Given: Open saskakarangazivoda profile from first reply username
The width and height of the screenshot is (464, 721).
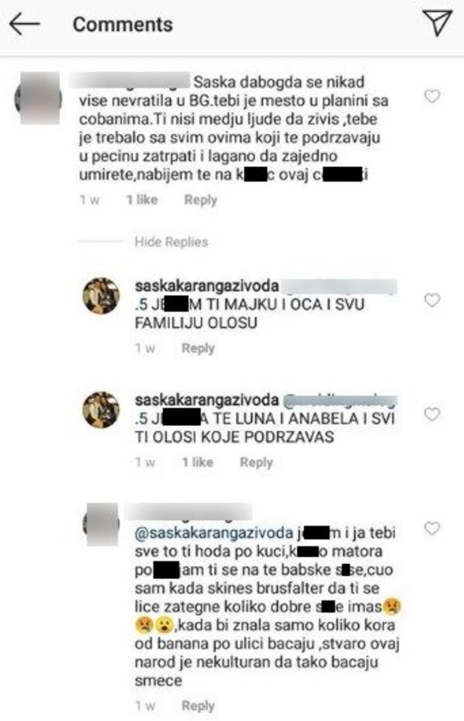Looking at the screenshot, I should [207, 286].
